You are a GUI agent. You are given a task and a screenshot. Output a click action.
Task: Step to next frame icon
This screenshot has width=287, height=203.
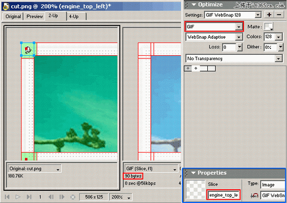[62, 197]
